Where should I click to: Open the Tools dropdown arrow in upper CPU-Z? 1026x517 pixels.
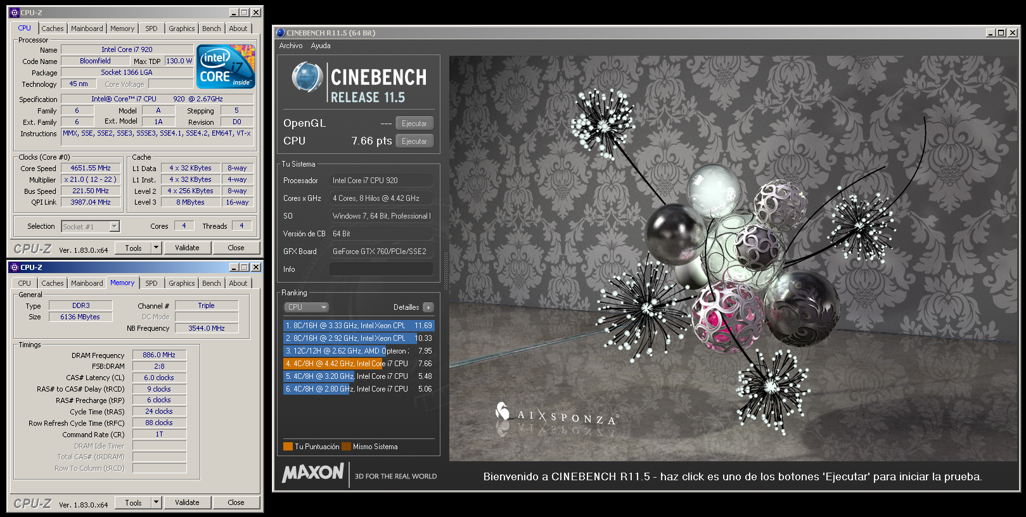pos(157,248)
